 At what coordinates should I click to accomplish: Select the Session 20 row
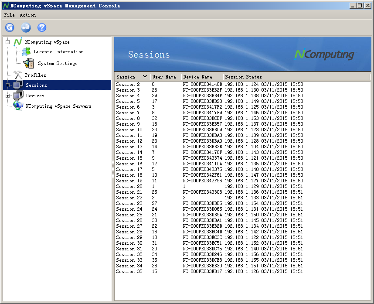click(129, 186)
